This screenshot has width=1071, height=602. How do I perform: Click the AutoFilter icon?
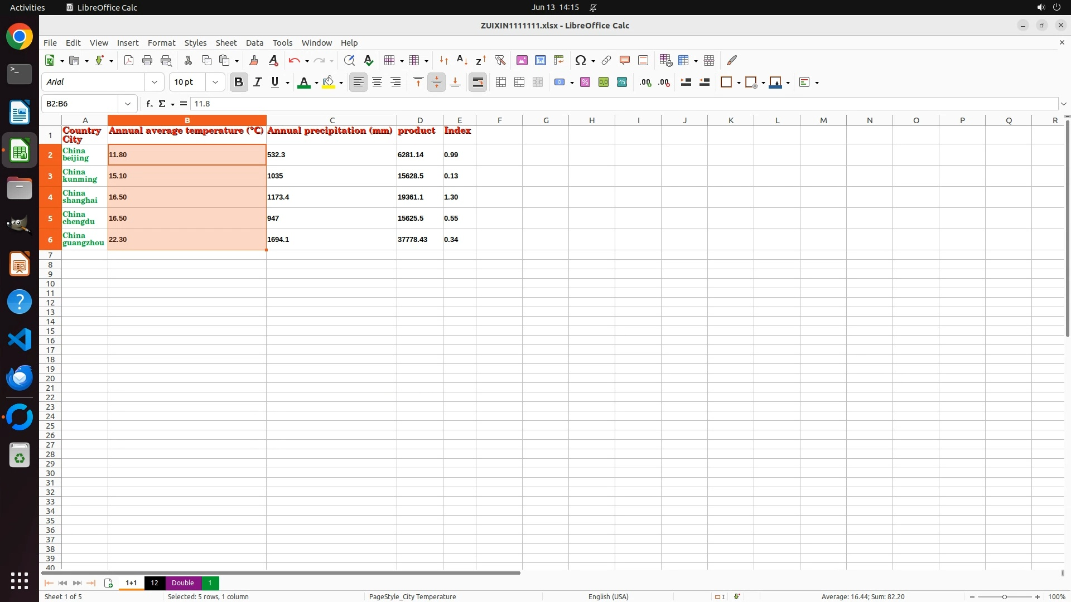(x=500, y=60)
